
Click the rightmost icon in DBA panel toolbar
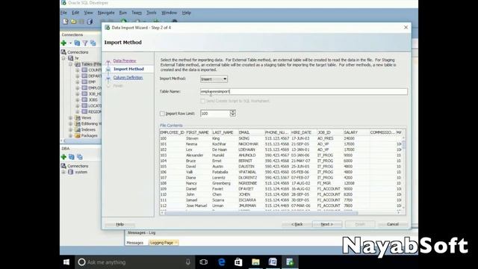pos(80,157)
